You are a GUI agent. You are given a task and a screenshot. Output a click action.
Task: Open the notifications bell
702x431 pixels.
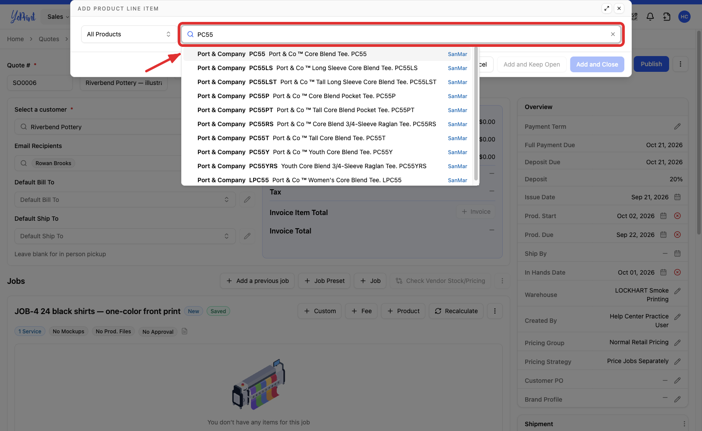coord(650,17)
